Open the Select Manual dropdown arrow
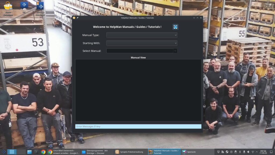This screenshot has height=155, width=275. [175, 51]
